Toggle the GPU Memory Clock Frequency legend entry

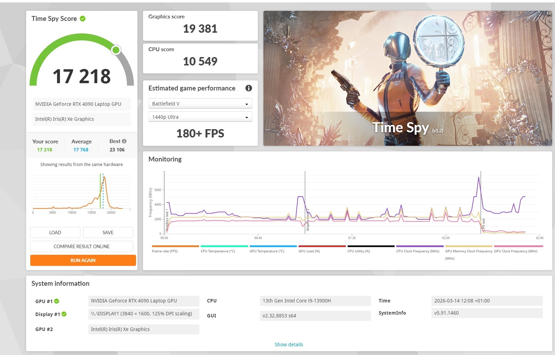469,252
